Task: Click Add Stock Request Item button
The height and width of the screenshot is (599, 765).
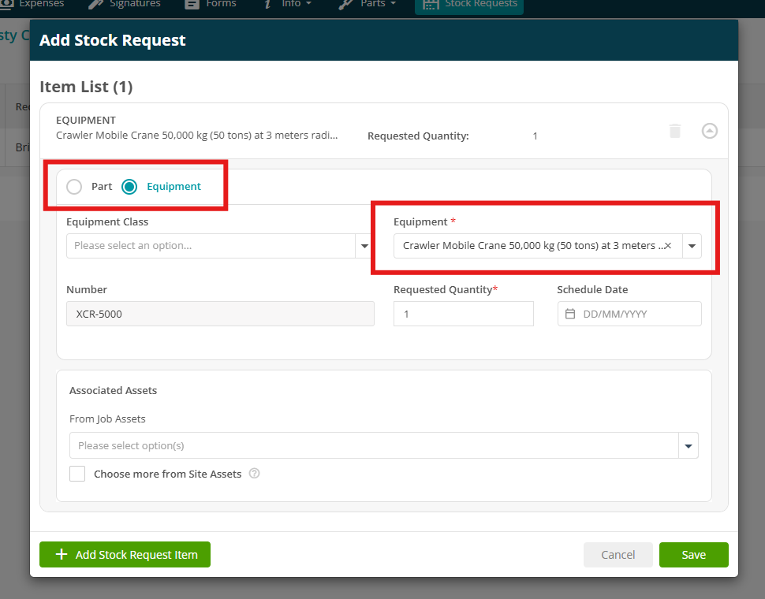Action: coord(125,555)
